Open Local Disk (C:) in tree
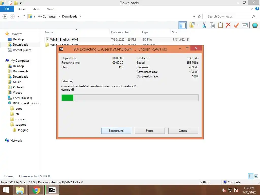Image resolution: width=260 pixels, height=195 pixels. click(x=22, y=98)
